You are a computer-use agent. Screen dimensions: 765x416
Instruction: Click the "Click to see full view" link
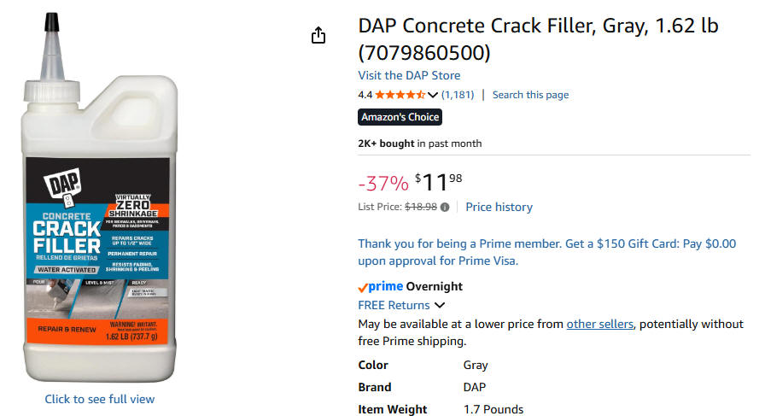pos(100,399)
